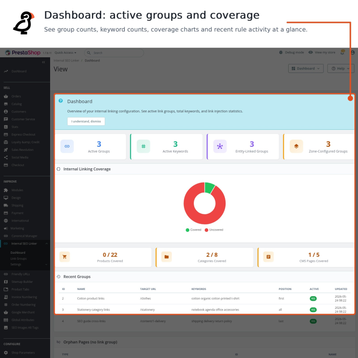Click YES badge in Cotton product links row
358x358 pixels.
click(x=313, y=298)
